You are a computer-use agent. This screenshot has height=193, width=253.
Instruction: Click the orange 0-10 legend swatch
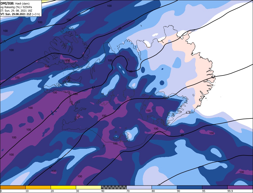pos(13,187)
